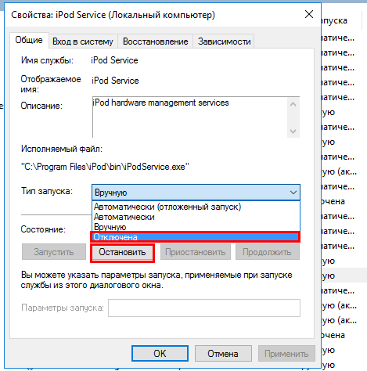Click the Продолжить button
The width and height of the screenshot is (367, 371).
267,252
